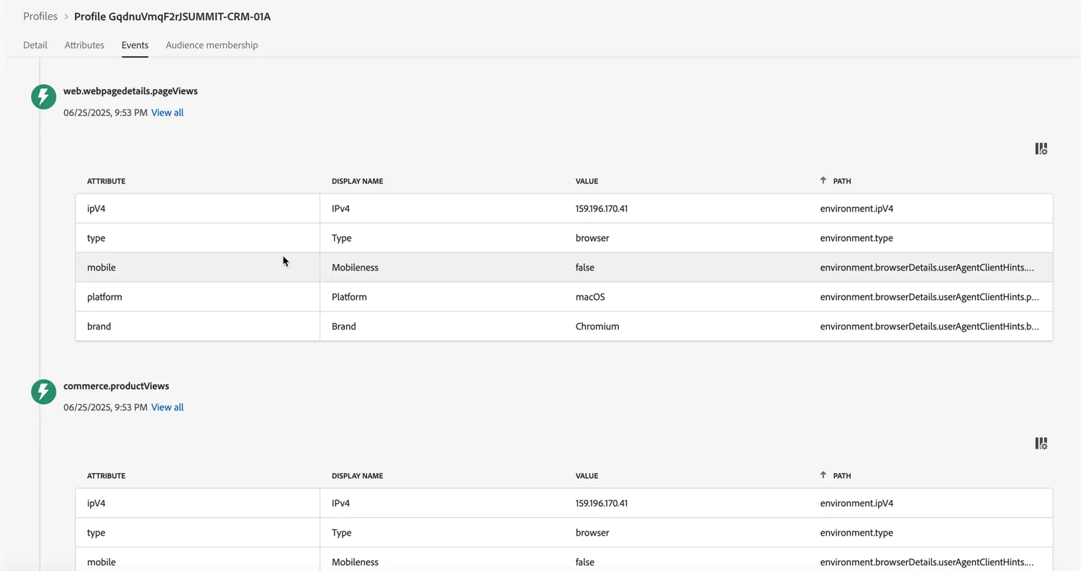Screen dimensions: 1081x571
Task: Click View all for pageViews event
Action: click(x=167, y=112)
